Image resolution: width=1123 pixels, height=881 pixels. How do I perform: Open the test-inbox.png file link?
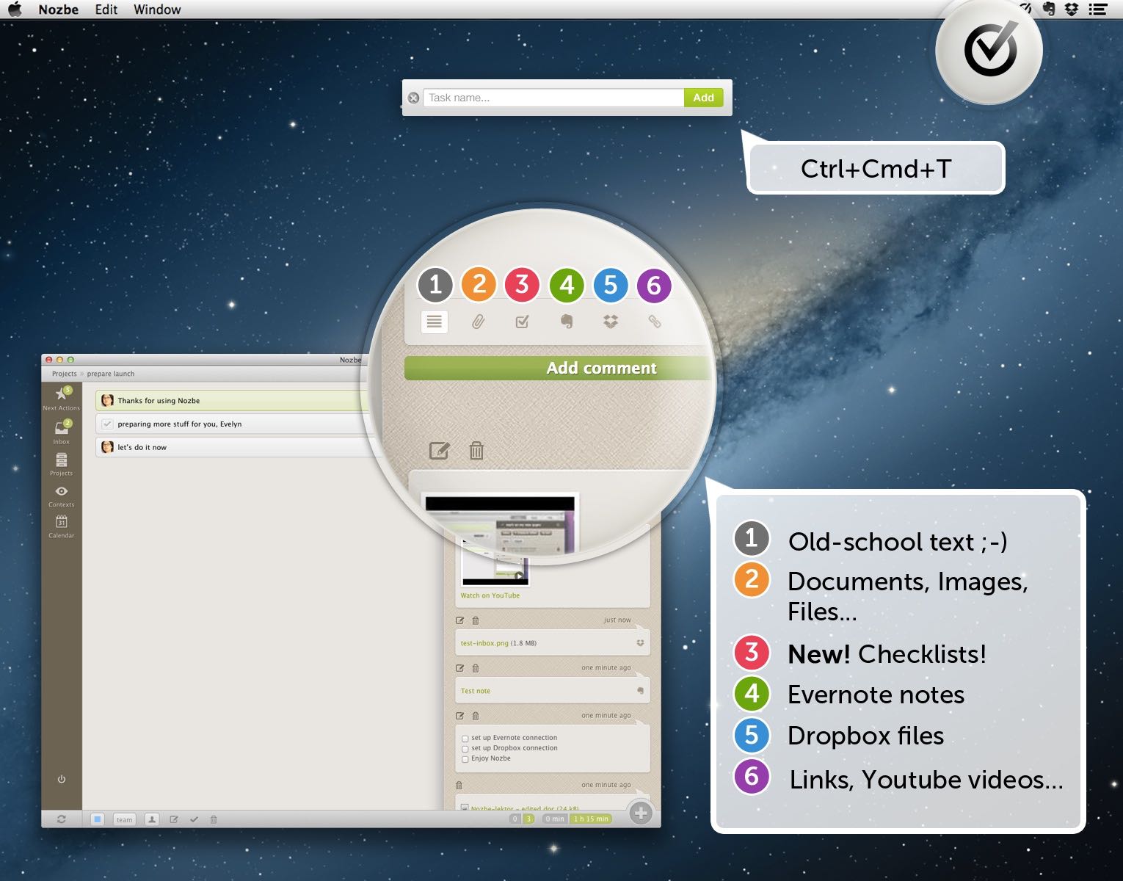(484, 643)
